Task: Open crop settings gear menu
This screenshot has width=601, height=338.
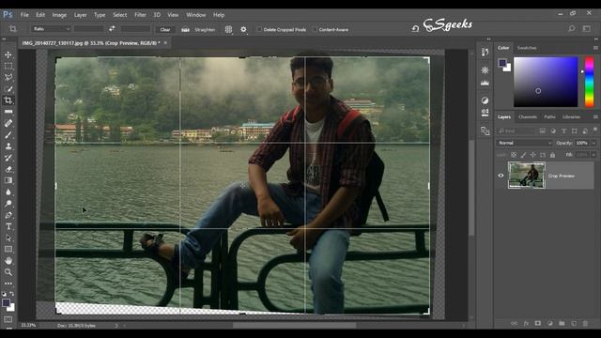Action: [x=243, y=29]
